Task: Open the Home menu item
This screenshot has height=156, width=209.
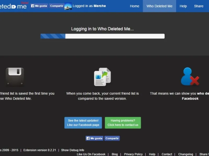Action: pos(135,6)
